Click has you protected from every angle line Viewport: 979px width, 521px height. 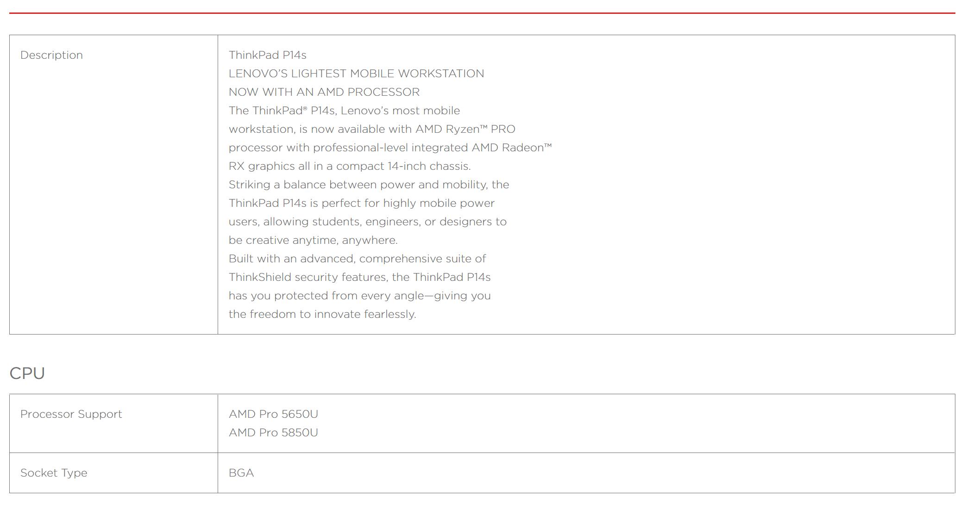click(x=359, y=296)
